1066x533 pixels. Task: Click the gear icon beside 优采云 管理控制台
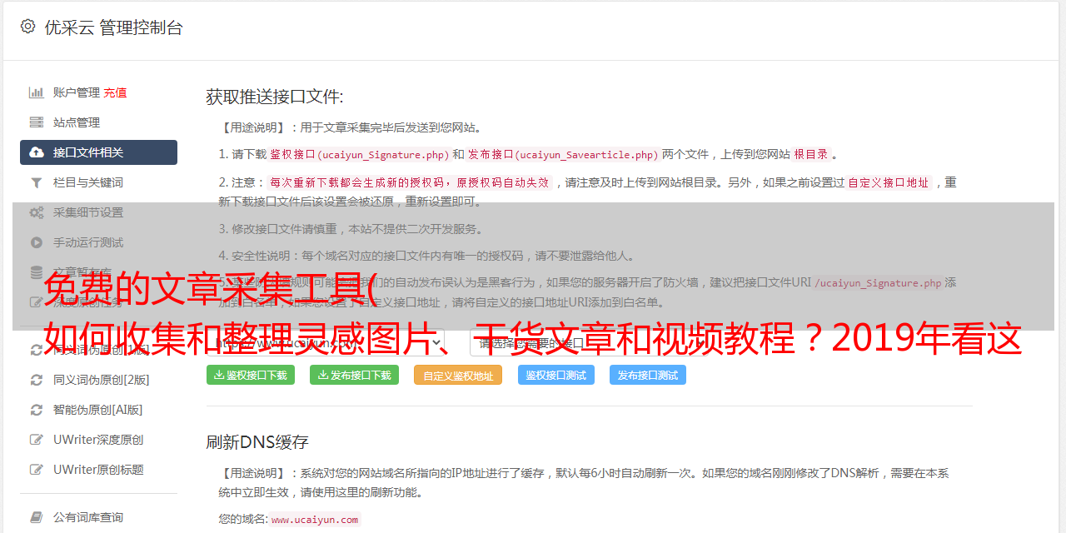[27, 27]
